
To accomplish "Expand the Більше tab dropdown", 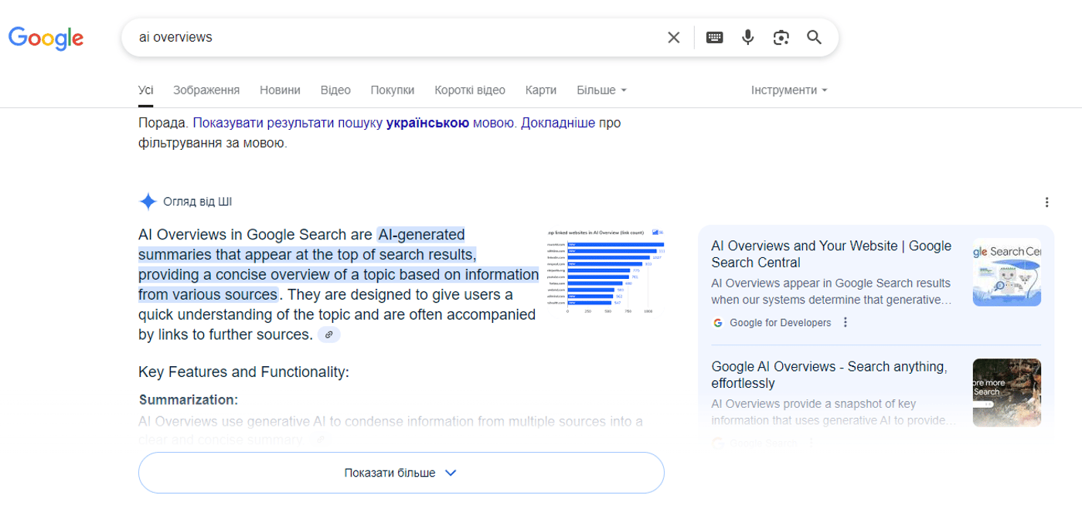I will 601,90.
